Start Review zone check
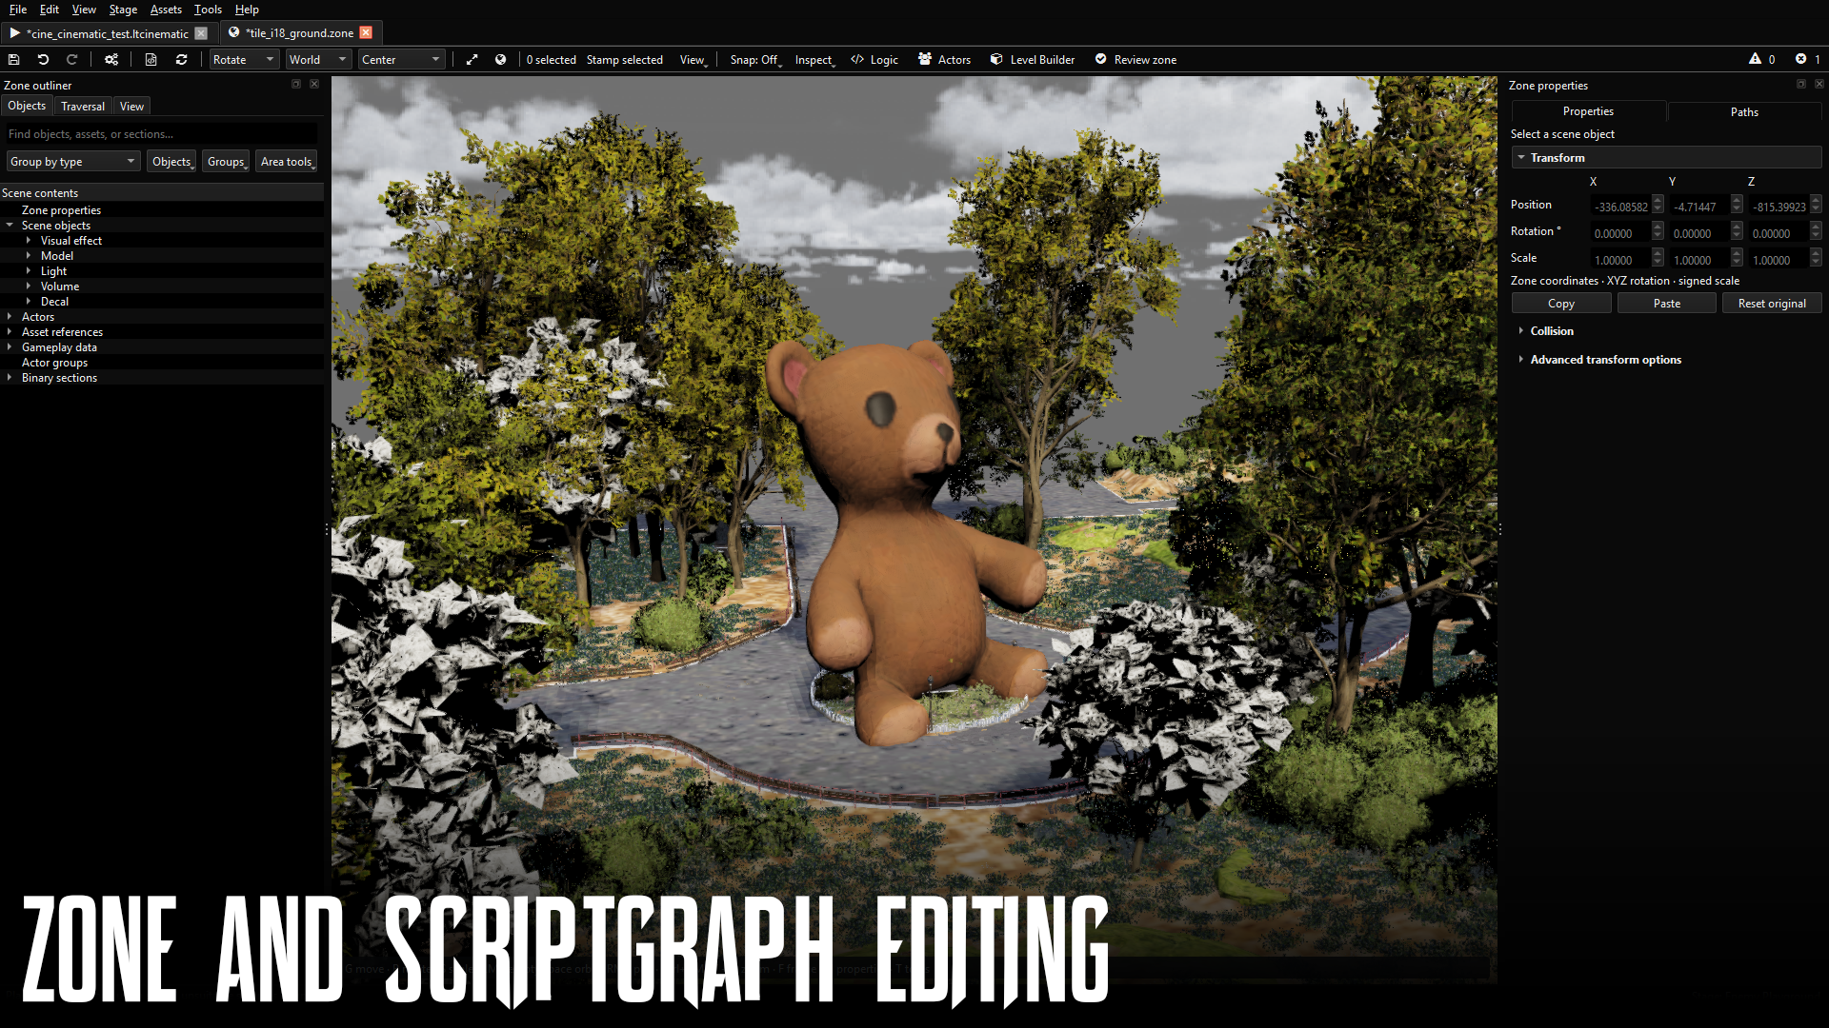Image resolution: width=1829 pixels, height=1028 pixels. 1136,59
